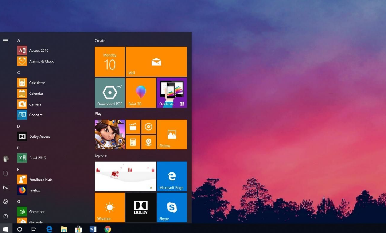The height and width of the screenshot is (233, 386).
Task: Open the Maps tile
Action: [148, 142]
